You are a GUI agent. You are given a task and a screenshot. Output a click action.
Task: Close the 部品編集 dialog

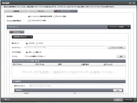pos(134,3)
